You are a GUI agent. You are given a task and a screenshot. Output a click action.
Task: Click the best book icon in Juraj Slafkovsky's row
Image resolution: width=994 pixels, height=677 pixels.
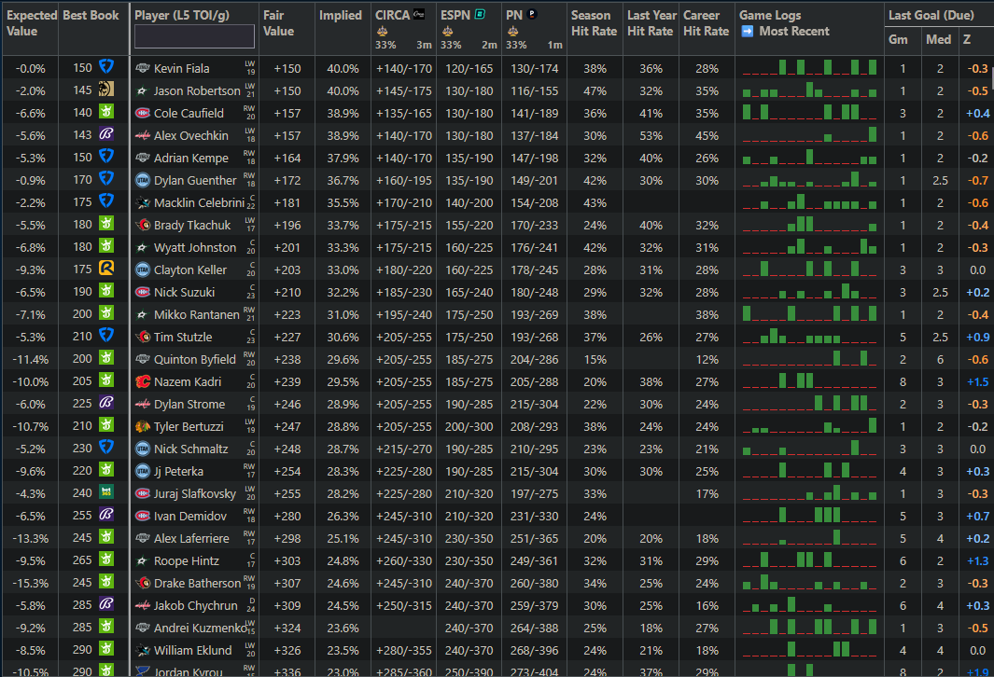105,491
